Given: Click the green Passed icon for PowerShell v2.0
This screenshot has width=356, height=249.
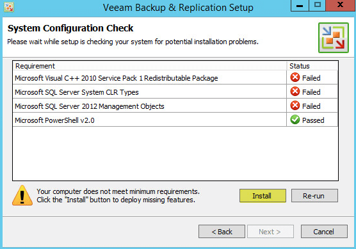Looking at the screenshot, I should [x=295, y=120].
